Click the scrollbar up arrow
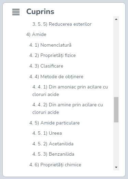This screenshot has height=179, width=128. click(x=116, y=19)
